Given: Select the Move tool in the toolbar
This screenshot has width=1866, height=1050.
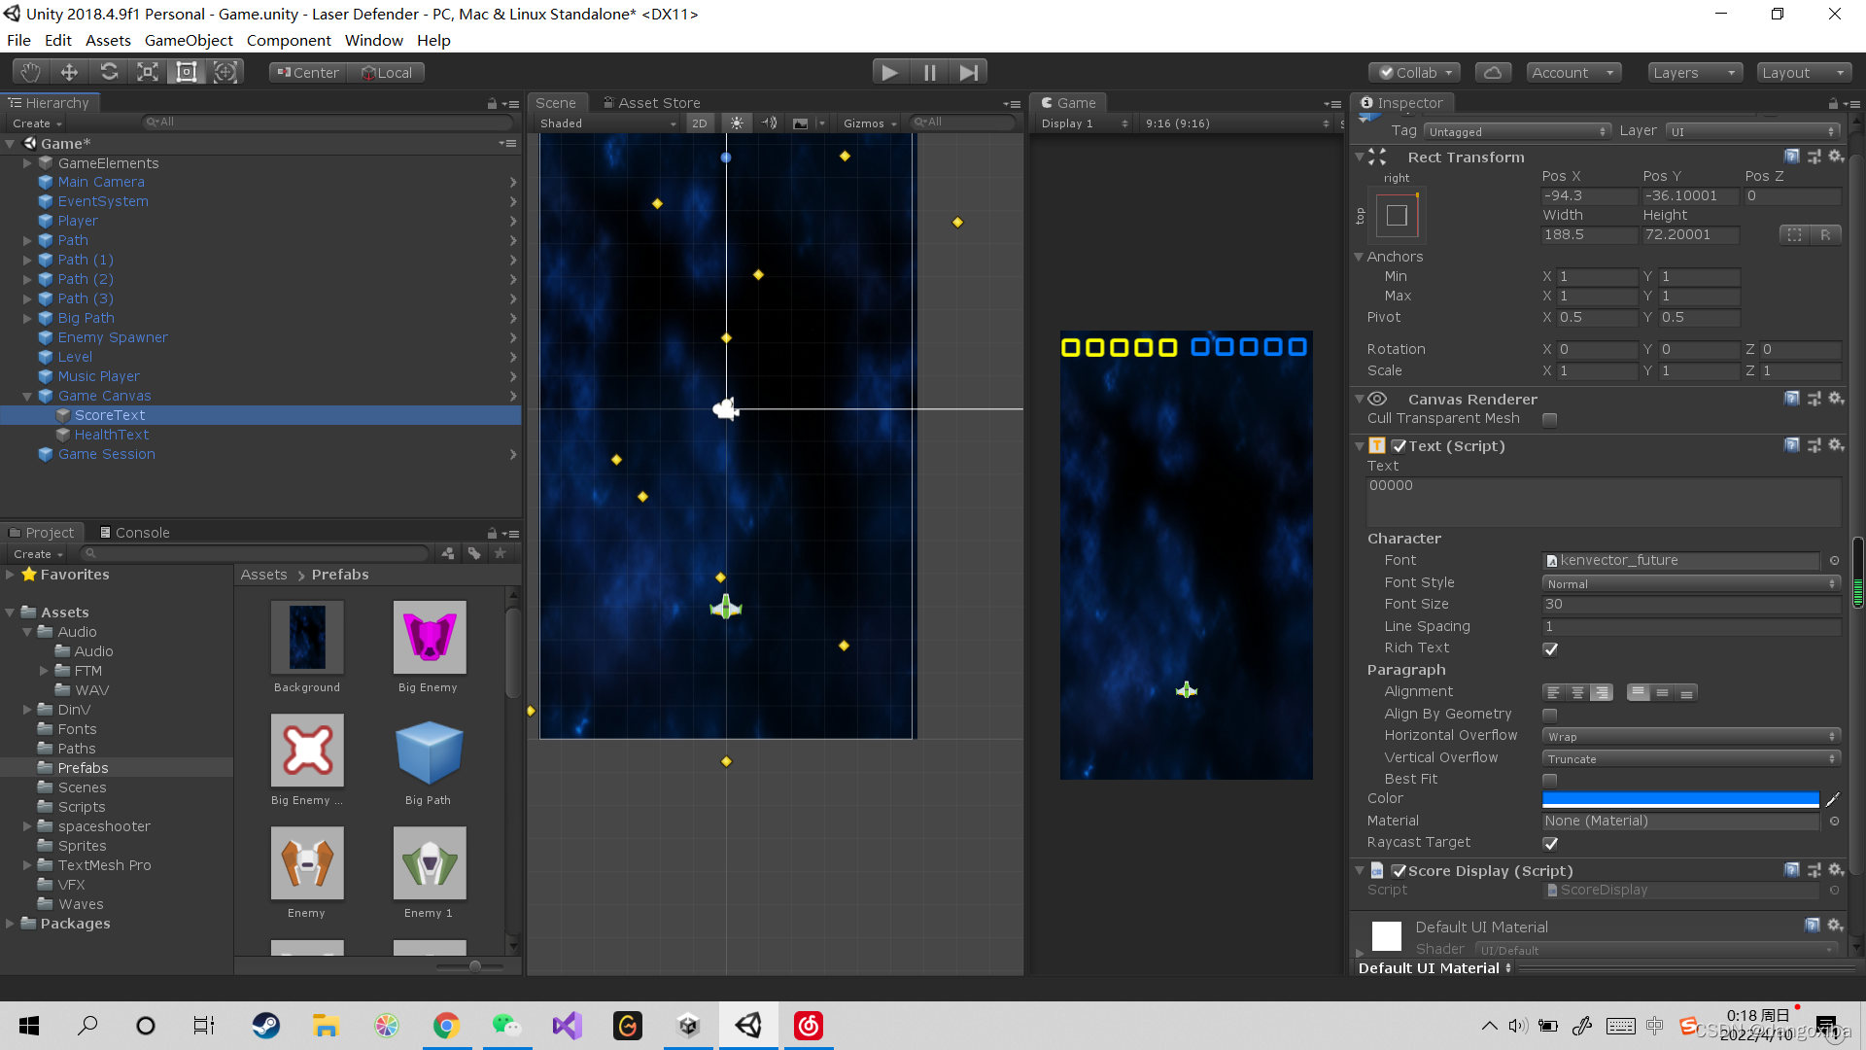Looking at the screenshot, I should [x=68, y=71].
